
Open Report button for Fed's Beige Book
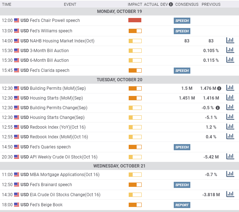pyautogui.click(x=182, y=205)
